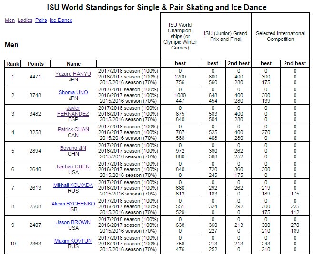Open Alexei BYCHENKO's profile link
Viewport: 315px width, 254px height.
(73, 204)
